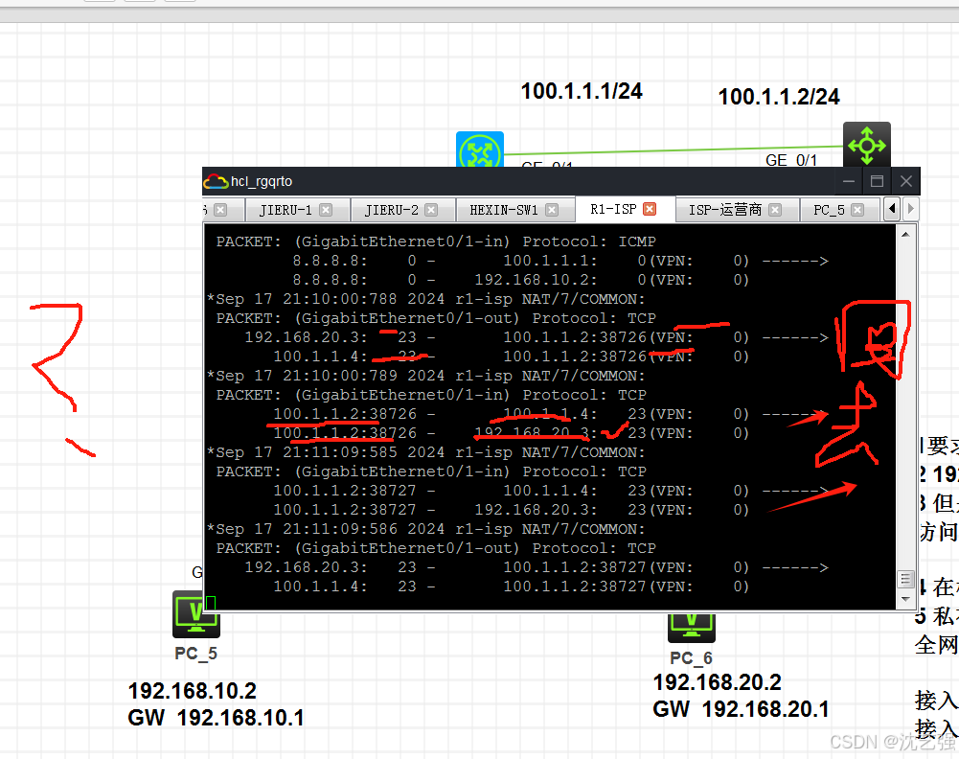
Task: Select the JIERU-2 terminal tab
Action: pyautogui.click(x=392, y=210)
